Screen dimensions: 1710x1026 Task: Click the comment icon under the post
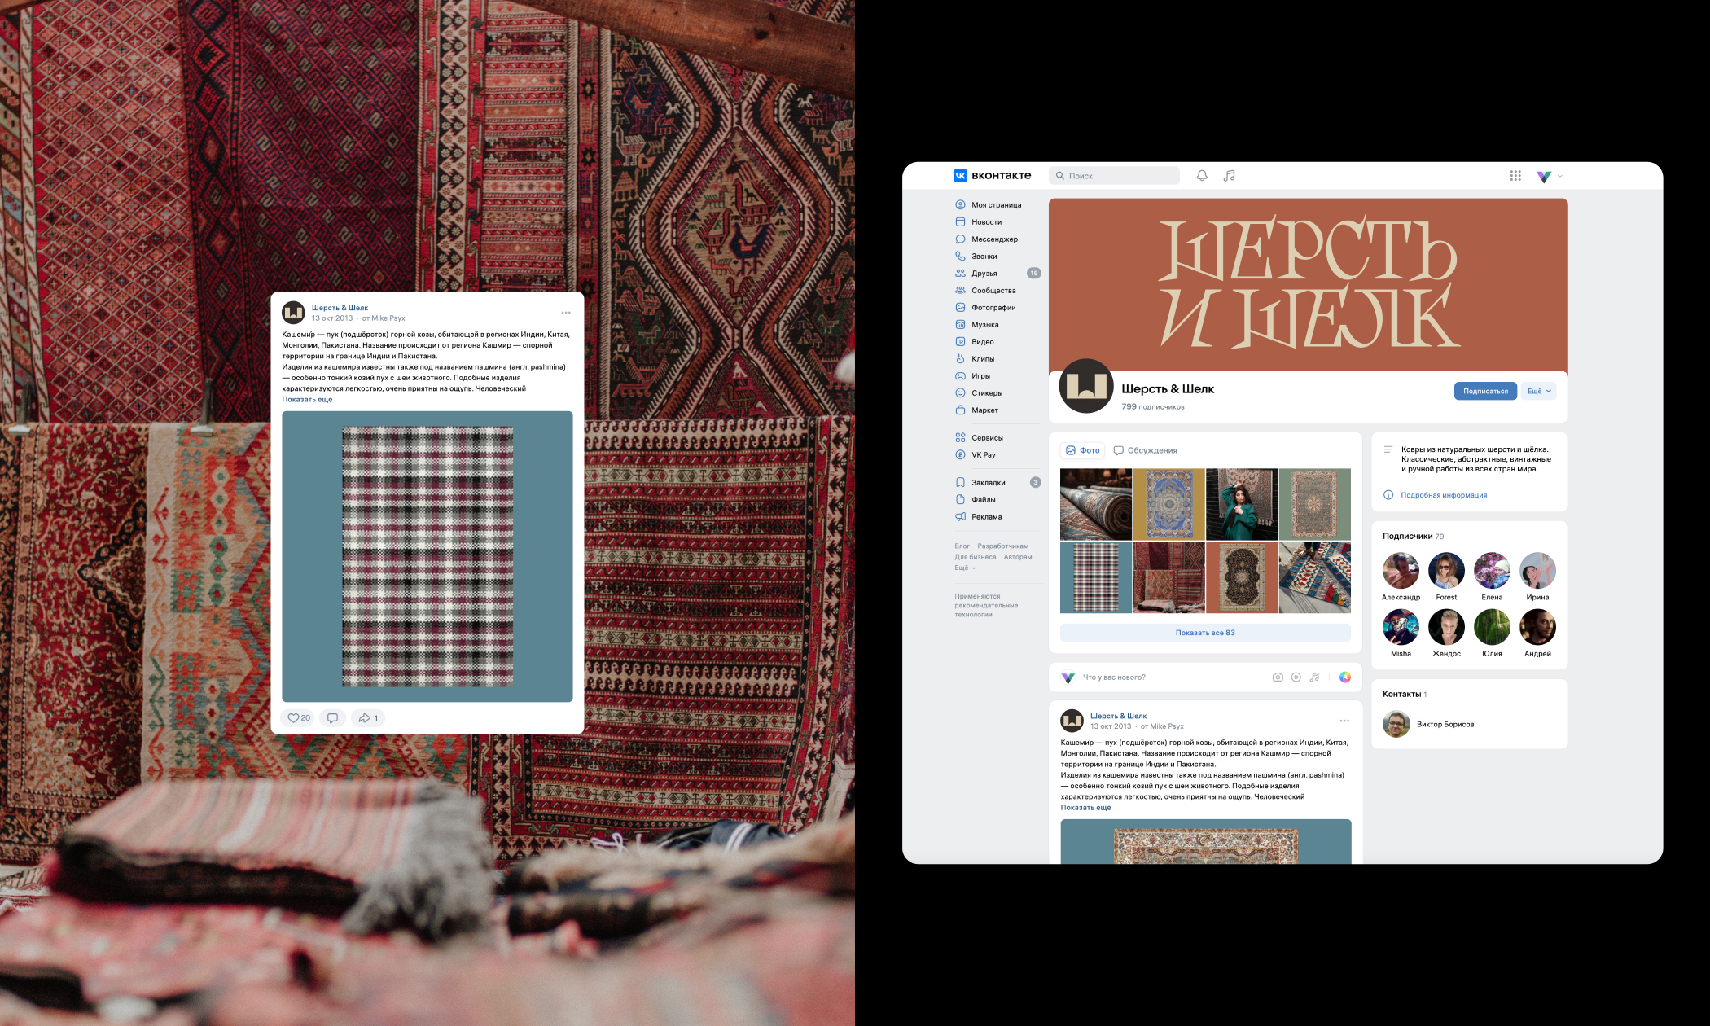point(332,718)
